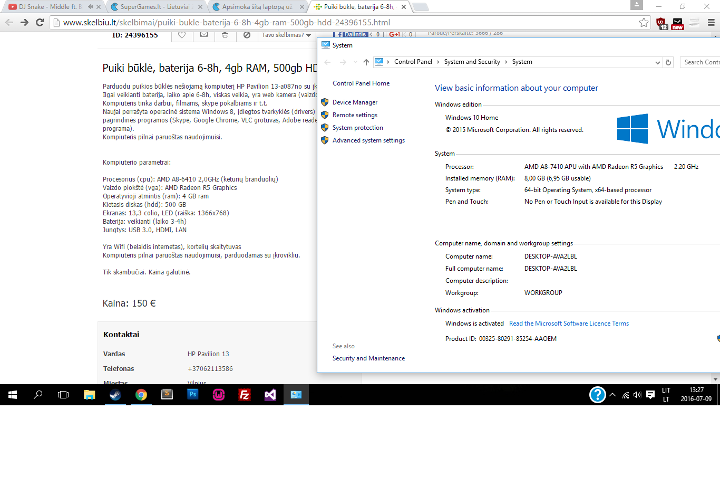Screen dimensions: 720x495
Task: Open Device Manager
Action: point(355,102)
